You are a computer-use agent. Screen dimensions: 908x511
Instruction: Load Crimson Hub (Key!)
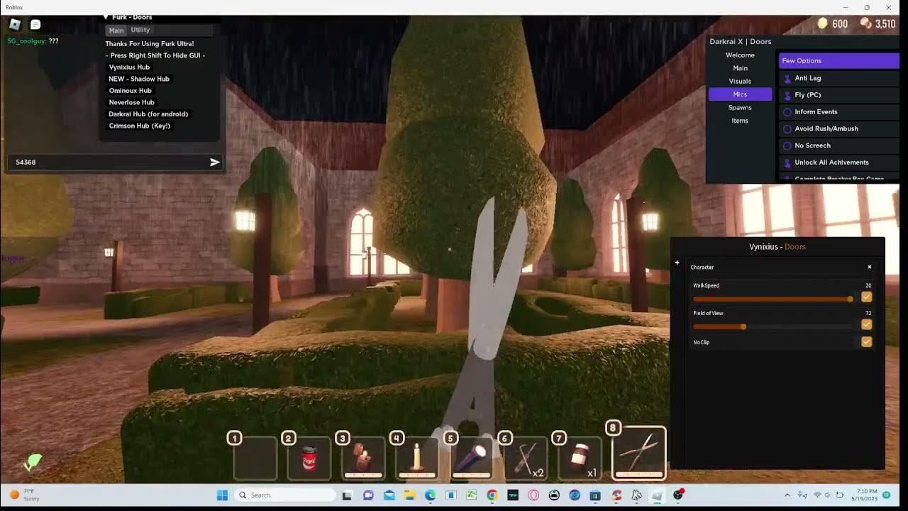point(140,126)
